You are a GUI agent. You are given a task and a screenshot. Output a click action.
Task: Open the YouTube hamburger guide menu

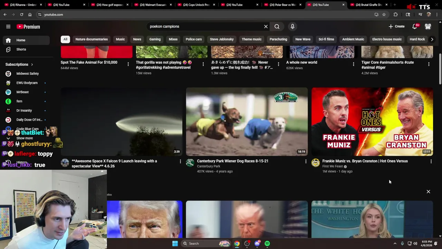tap(8, 27)
